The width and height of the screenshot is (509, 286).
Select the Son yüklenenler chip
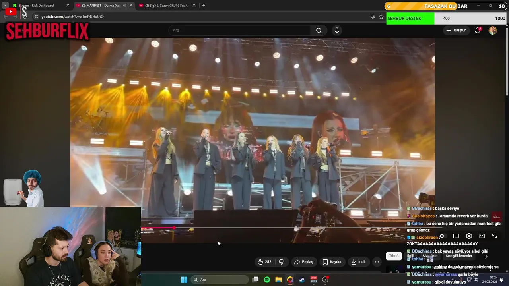(459, 256)
